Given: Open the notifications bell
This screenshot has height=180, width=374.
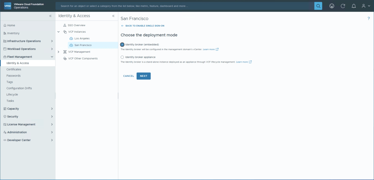Looking at the screenshot, I should [x=353, y=6].
